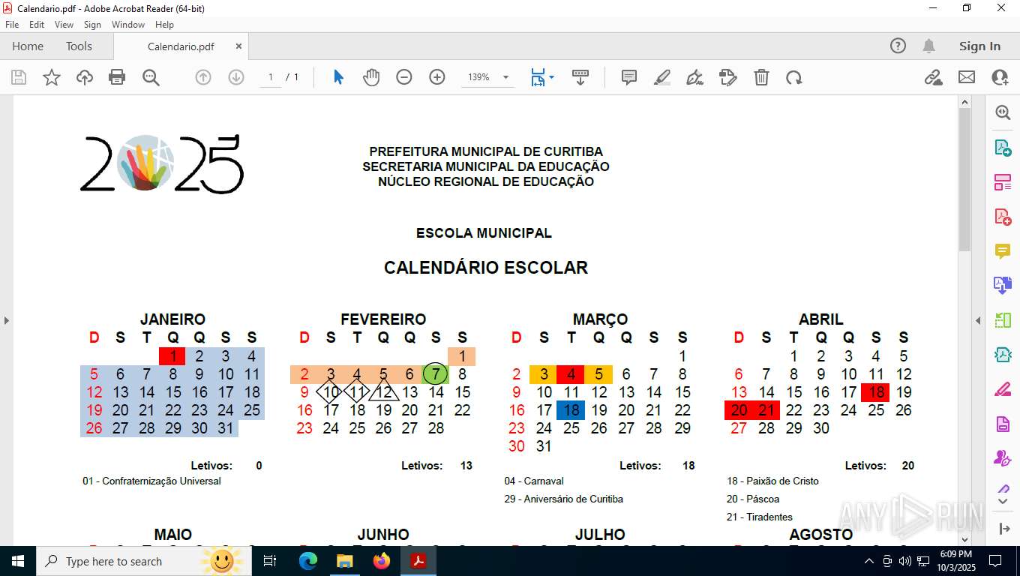The width and height of the screenshot is (1020, 576).
Task: Open the Sign menu
Action: click(x=92, y=25)
